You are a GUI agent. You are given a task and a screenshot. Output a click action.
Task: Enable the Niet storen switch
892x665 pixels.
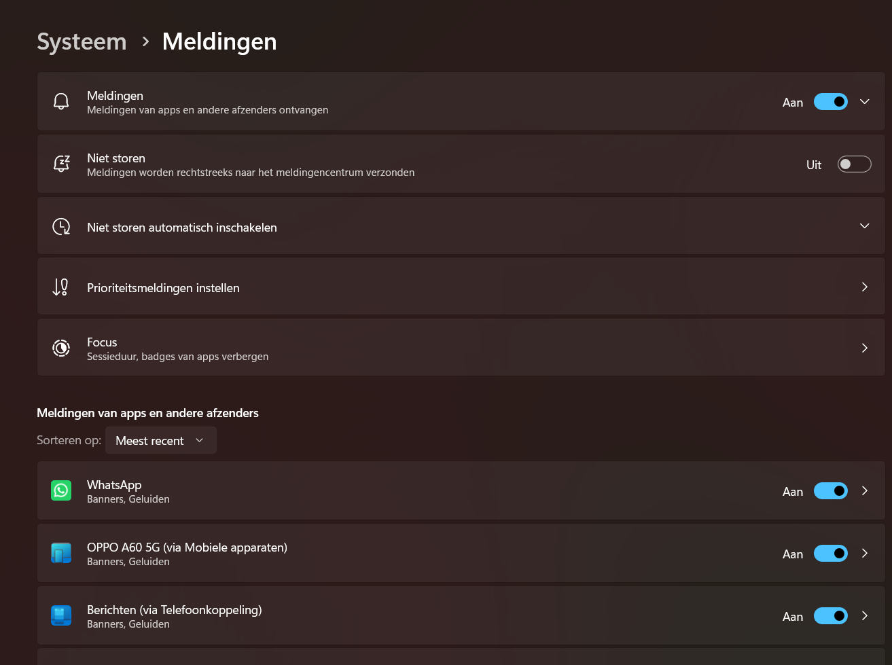click(x=854, y=164)
